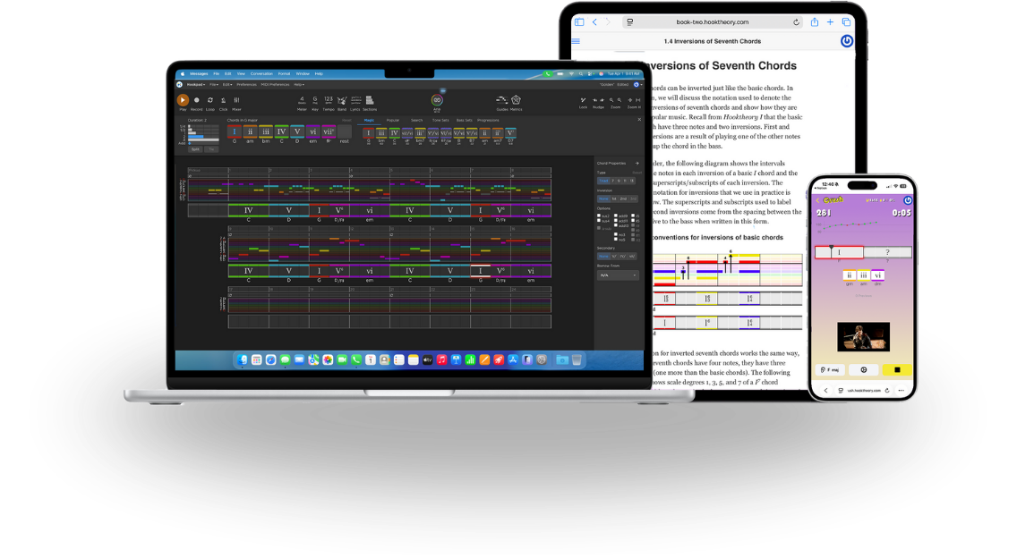The image size is (1017, 558).
Task: Open the Help dropdown in Hookpad
Action: 299,84
